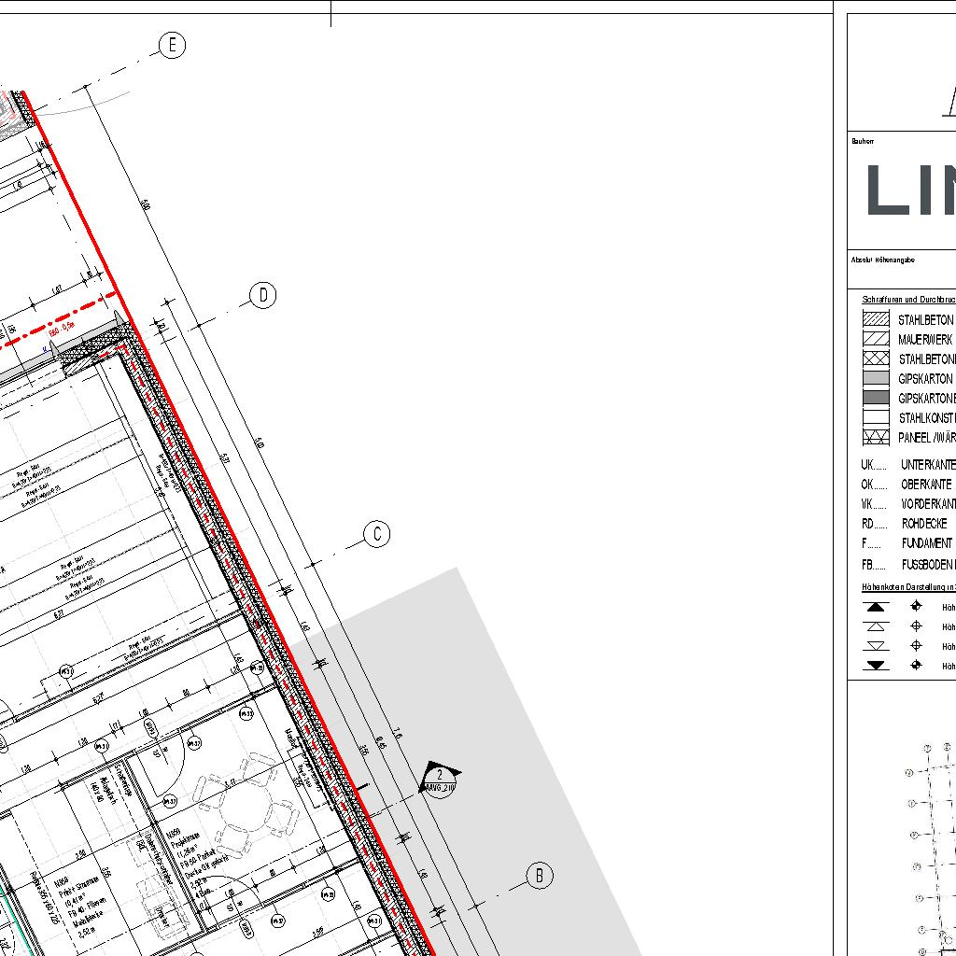Select the RD ROHDECKE abbreviation entry

[904, 524]
